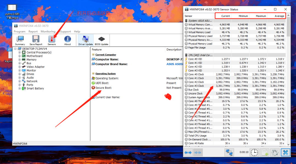Screen dimensions: 296x164
Task: Open remote network monitors icon
Action: [229, 152]
